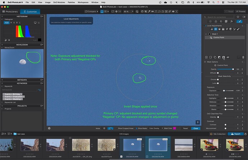
Task: Click the Opacity slider handle
Action: pos(233,69)
